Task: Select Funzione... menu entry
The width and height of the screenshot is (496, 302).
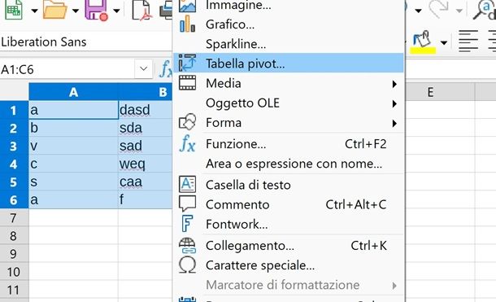Action: [x=289, y=144]
